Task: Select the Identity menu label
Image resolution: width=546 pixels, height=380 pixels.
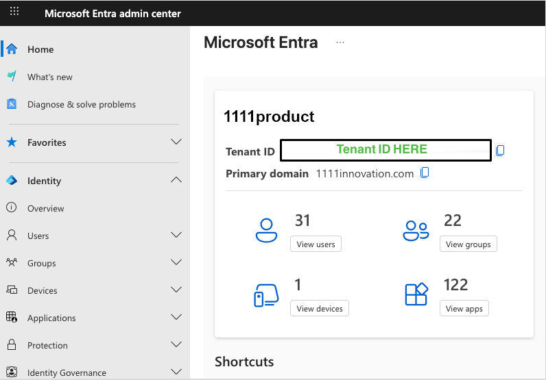Action: tap(44, 181)
